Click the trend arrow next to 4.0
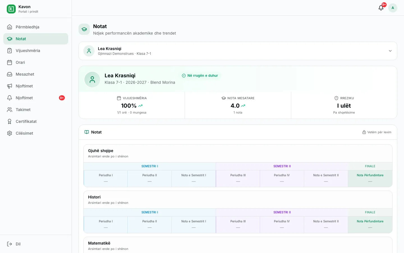Image resolution: width=404 pixels, height=253 pixels. click(243, 106)
